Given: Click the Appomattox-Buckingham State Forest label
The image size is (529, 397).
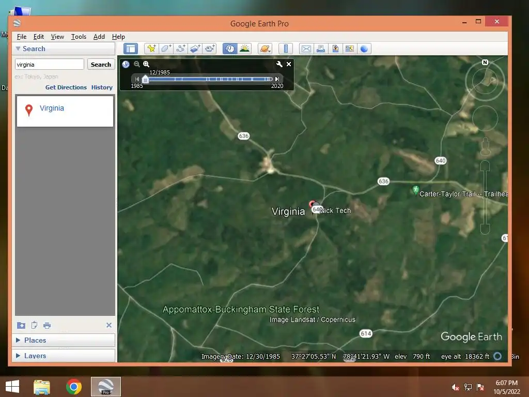Looking at the screenshot, I should coord(241,309).
